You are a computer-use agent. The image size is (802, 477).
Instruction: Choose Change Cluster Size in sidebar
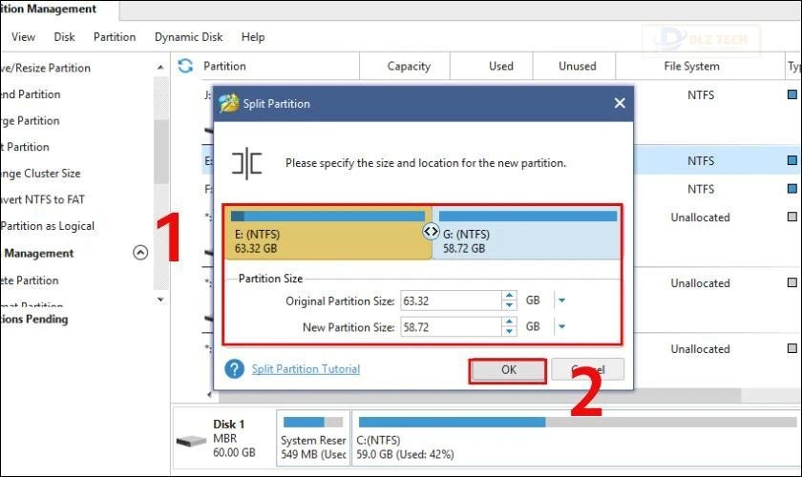(40, 174)
